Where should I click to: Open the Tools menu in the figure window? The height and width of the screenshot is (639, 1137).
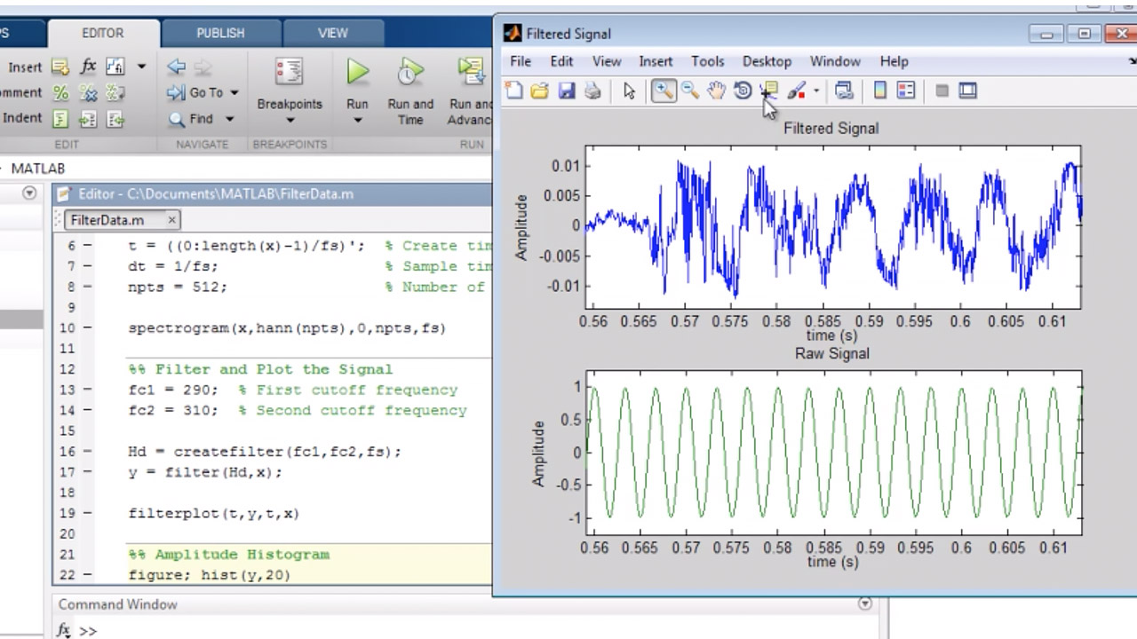tap(707, 61)
